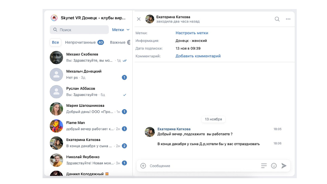Click 'заходила два часа назад' status text
The height and width of the screenshot is (184, 327).
(178, 21)
